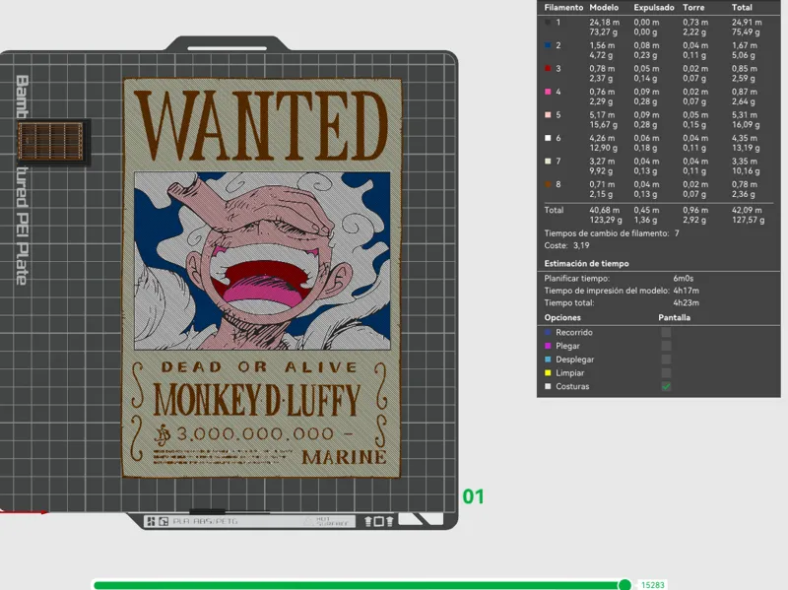The height and width of the screenshot is (590, 788).
Task: Click the Coste 3,19 value
Action: pyautogui.click(x=581, y=245)
